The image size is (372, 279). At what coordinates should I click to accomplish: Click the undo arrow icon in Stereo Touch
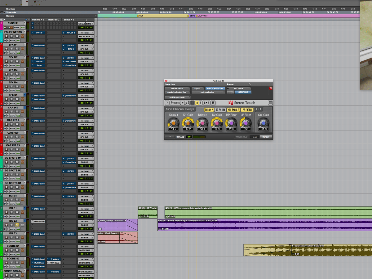point(188,103)
